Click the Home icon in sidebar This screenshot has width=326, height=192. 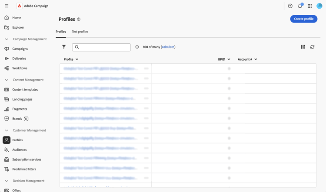point(7,18)
